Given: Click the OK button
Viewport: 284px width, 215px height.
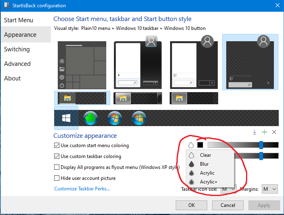Looking at the screenshot, I should click(191, 205).
